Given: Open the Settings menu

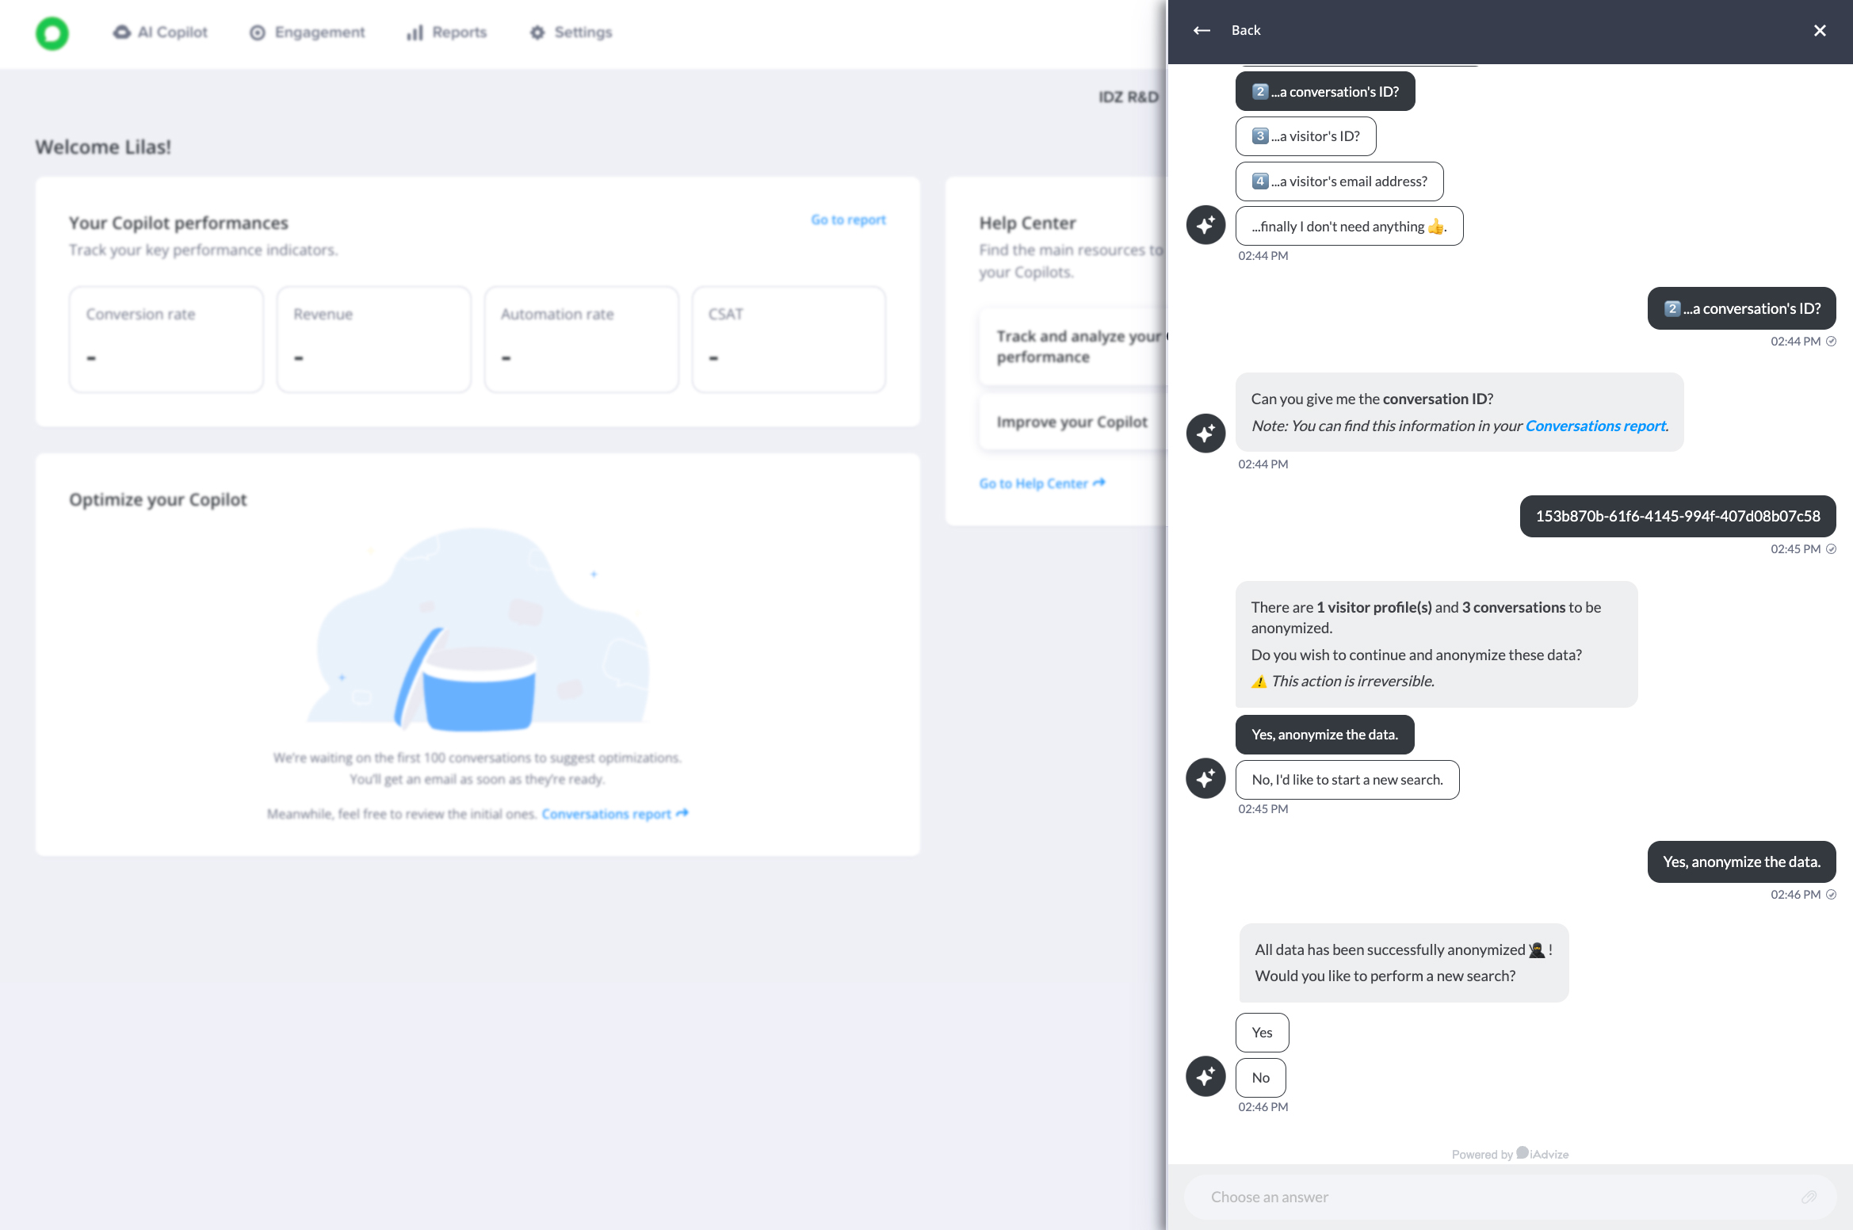Looking at the screenshot, I should click(x=571, y=32).
